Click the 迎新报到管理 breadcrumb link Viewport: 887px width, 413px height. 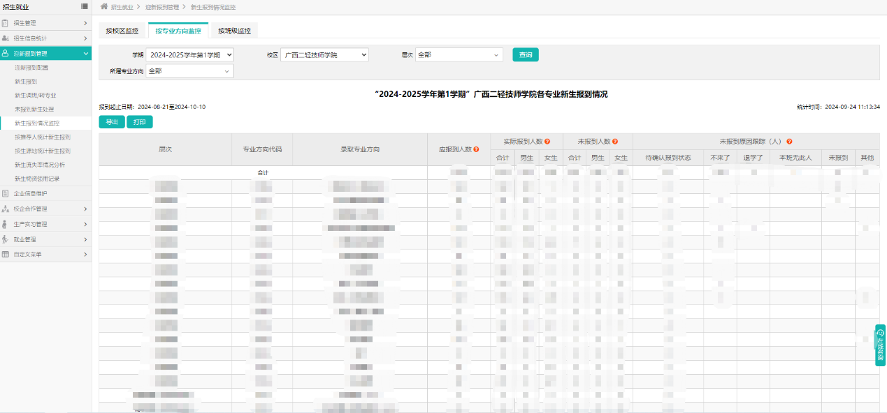[162, 6]
